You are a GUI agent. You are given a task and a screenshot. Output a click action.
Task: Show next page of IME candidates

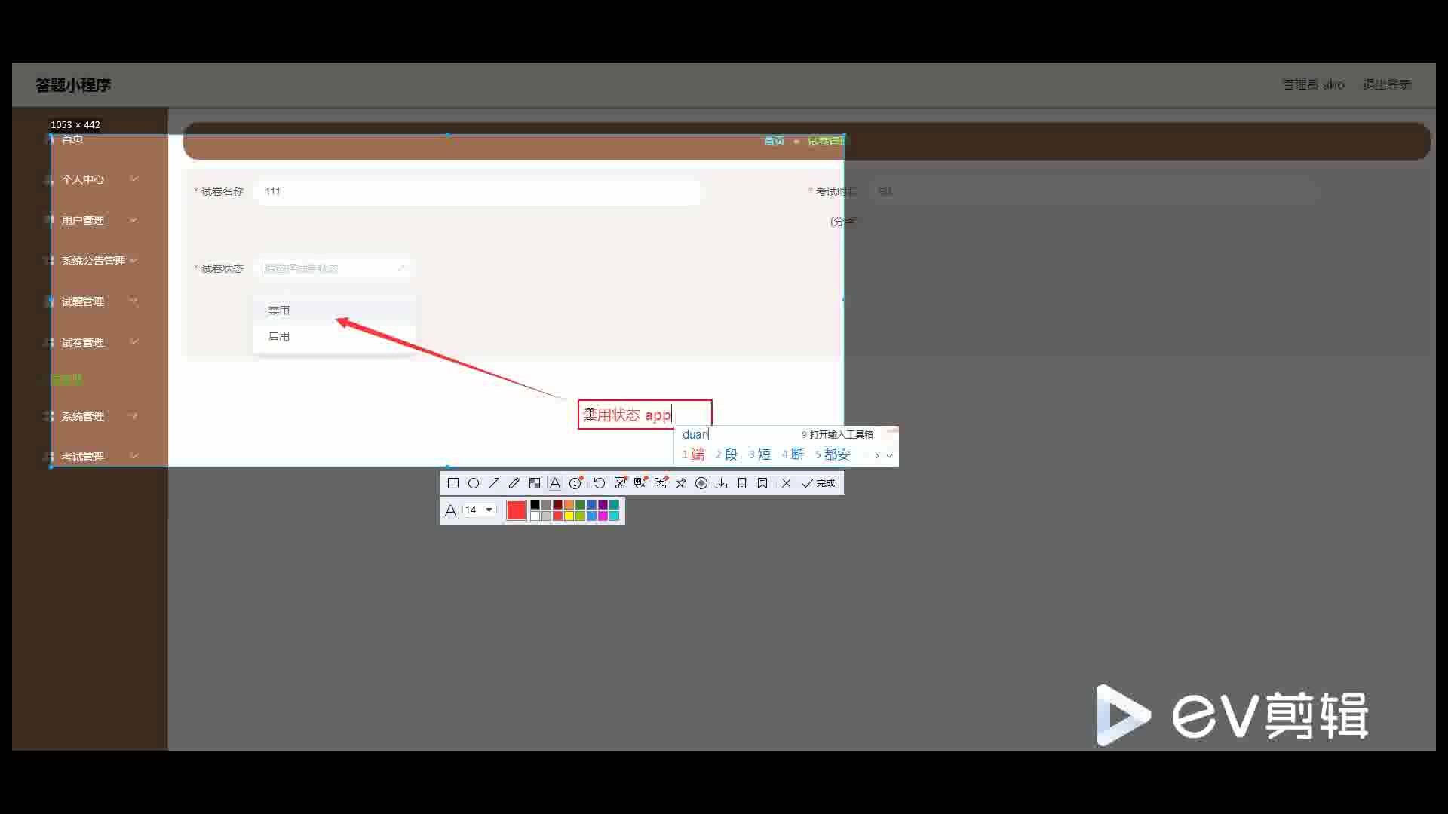point(877,455)
